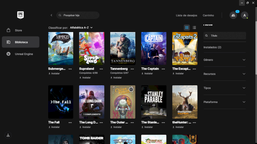Viewport: 257px width, 144px height.
Task: Click the 1 Complemento badge on The Long Dark
Action: tap(92, 114)
